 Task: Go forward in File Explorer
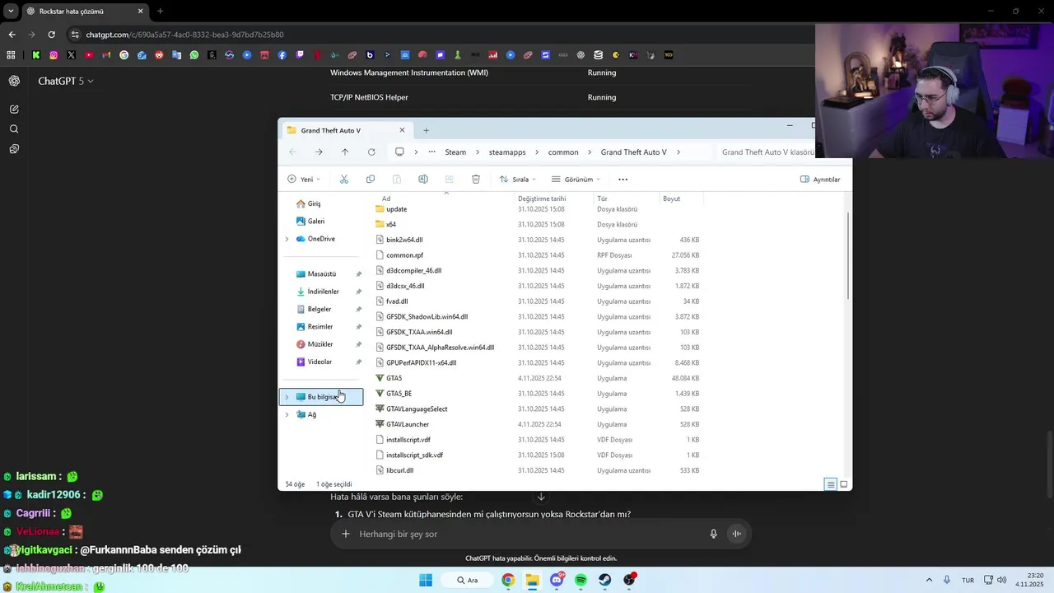pyautogui.click(x=319, y=152)
